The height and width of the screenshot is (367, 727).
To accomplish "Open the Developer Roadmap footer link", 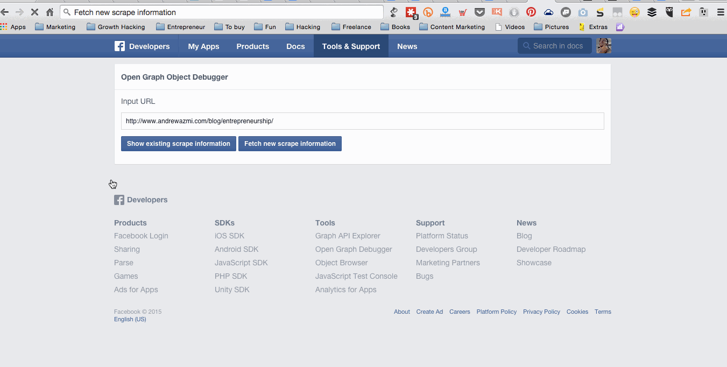I will point(551,249).
